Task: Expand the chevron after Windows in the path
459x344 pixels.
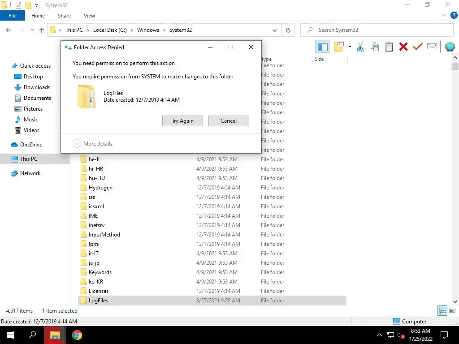Action: click(x=164, y=30)
